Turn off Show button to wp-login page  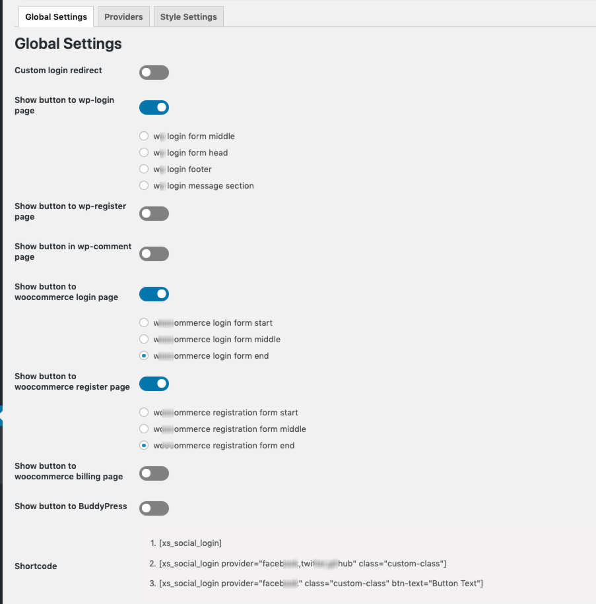pyautogui.click(x=154, y=107)
